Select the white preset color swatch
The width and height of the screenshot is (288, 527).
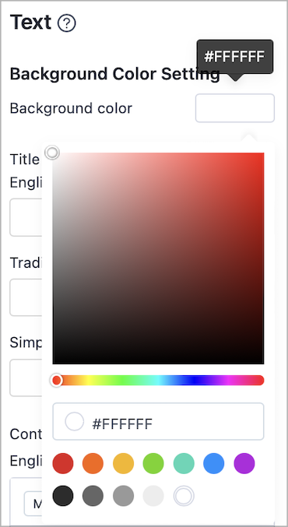(184, 496)
